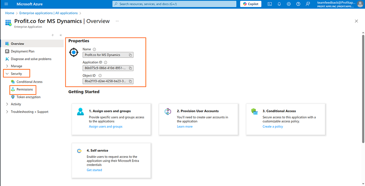Viewport: 365px width, 186px height.
Task: Open the portal settings gear
Action: [289, 4]
